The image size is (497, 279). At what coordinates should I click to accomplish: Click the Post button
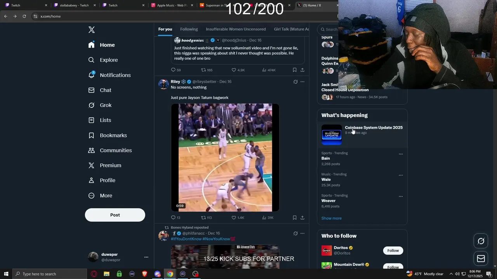[x=115, y=215]
